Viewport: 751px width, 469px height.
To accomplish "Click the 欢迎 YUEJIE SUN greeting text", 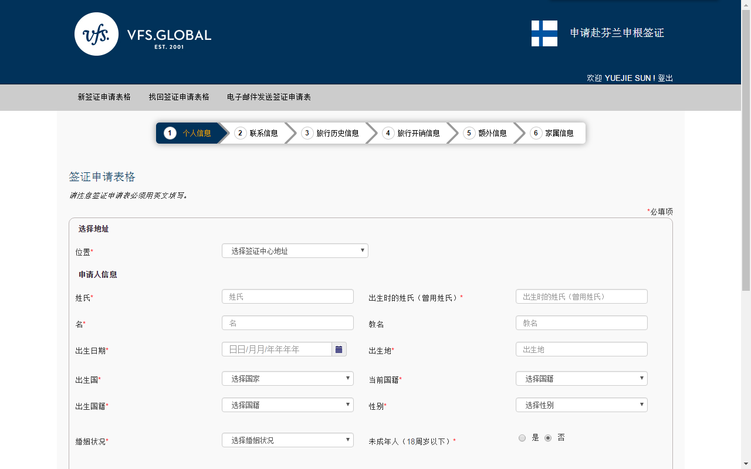I will point(621,78).
